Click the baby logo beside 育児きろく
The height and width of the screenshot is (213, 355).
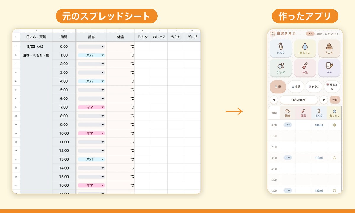click(273, 34)
